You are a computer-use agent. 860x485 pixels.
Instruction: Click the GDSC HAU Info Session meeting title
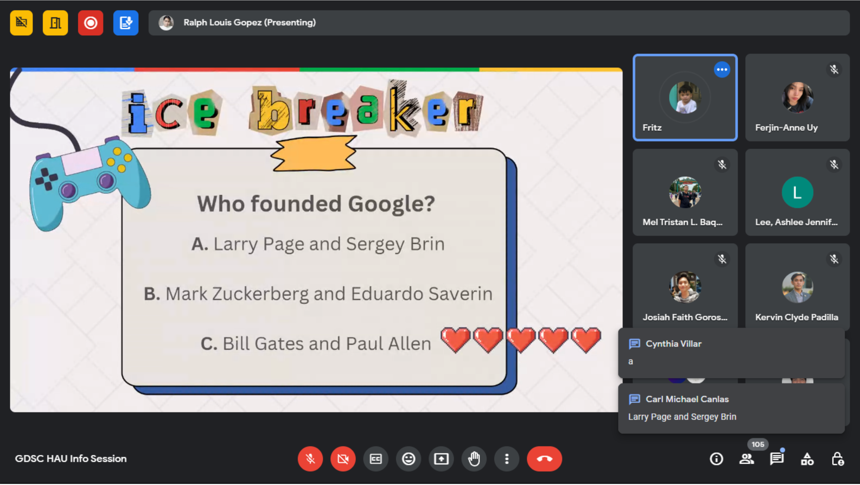(x=71, y=459)
